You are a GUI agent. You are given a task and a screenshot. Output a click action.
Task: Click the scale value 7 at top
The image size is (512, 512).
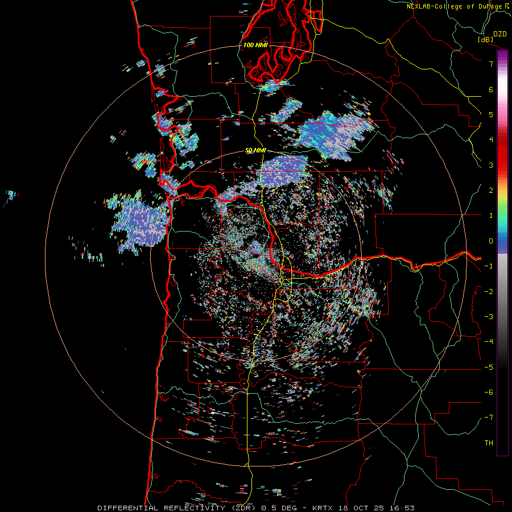click(491, 64)
